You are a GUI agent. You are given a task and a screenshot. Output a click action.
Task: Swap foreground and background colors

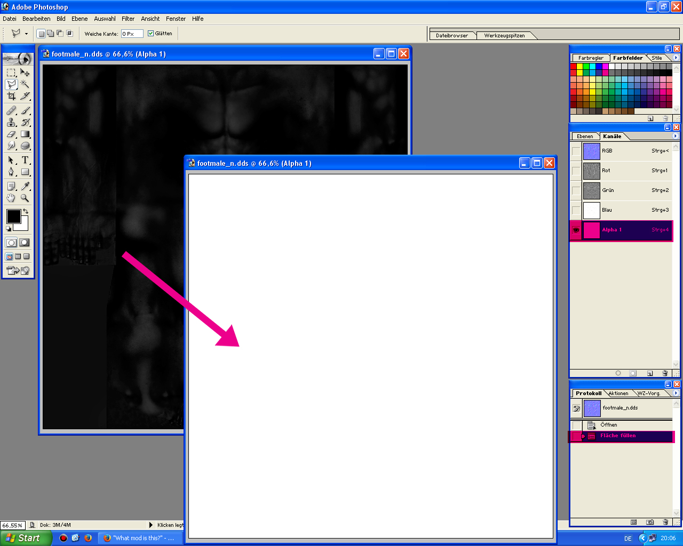click(25, 212)
